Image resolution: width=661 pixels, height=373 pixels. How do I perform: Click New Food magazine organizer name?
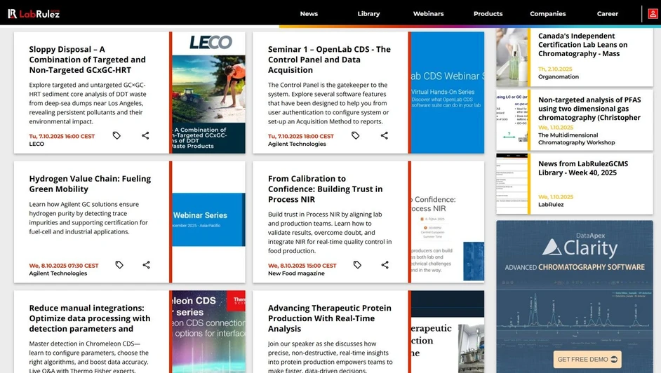[296, 273]
